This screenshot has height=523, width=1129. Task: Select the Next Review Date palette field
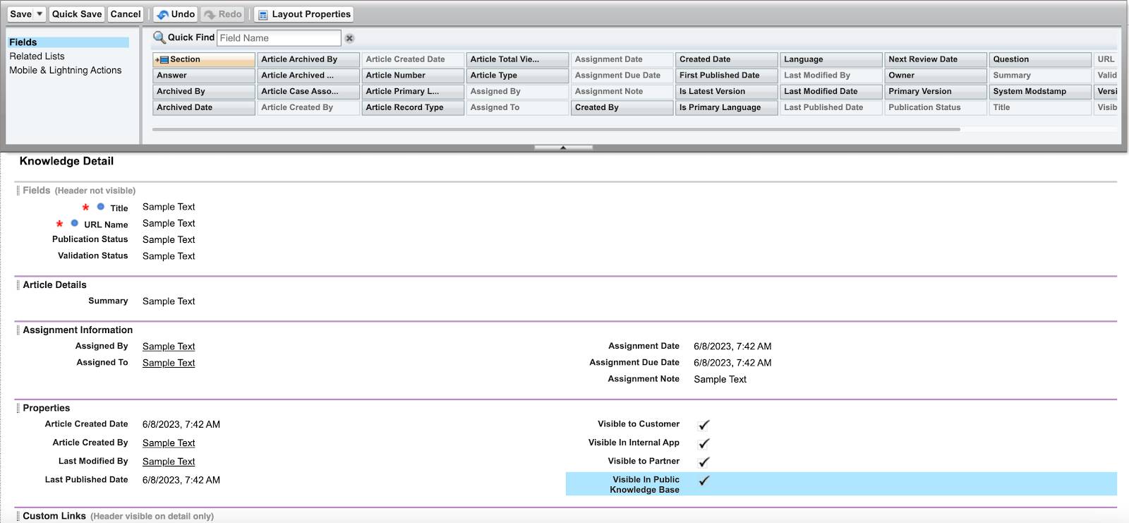click(936, 60)
